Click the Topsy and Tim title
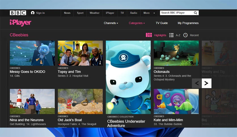Image resolution: width=237 pixels, height=137 pixels. click(x=69, y=72)
